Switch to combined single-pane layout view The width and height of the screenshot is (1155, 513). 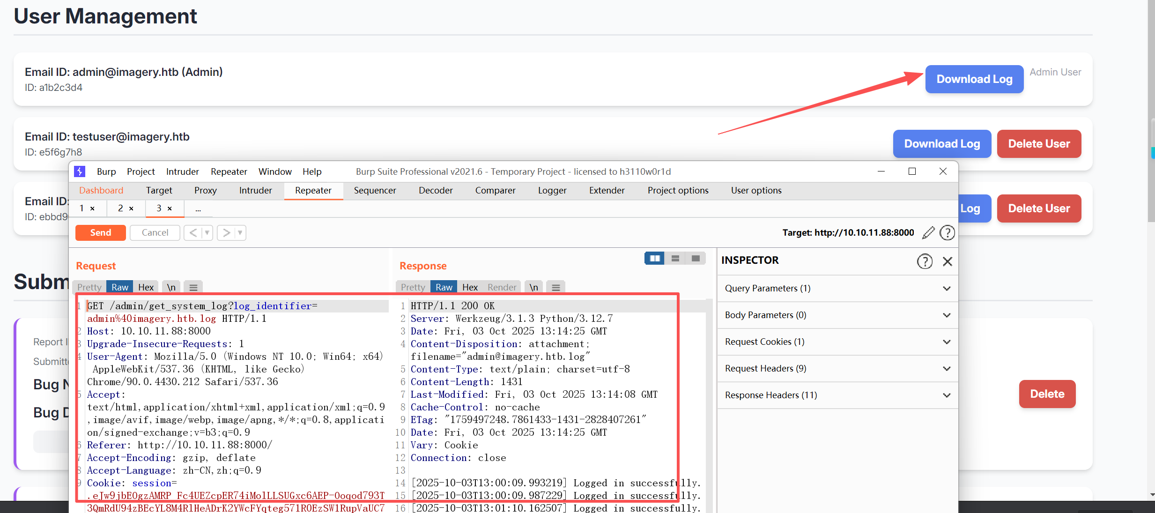[696, 258]
